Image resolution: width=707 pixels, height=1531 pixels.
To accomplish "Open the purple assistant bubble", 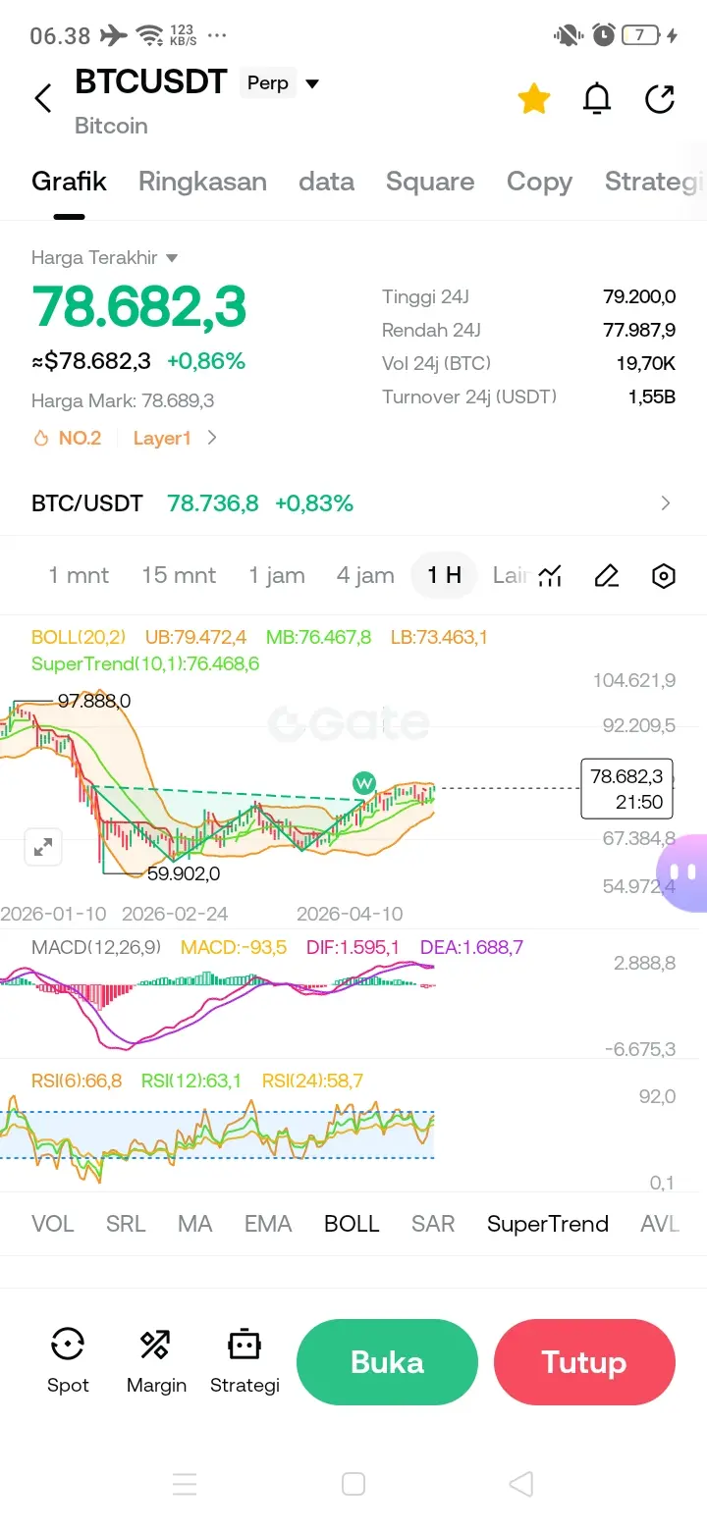I will (x=683, y=871).
